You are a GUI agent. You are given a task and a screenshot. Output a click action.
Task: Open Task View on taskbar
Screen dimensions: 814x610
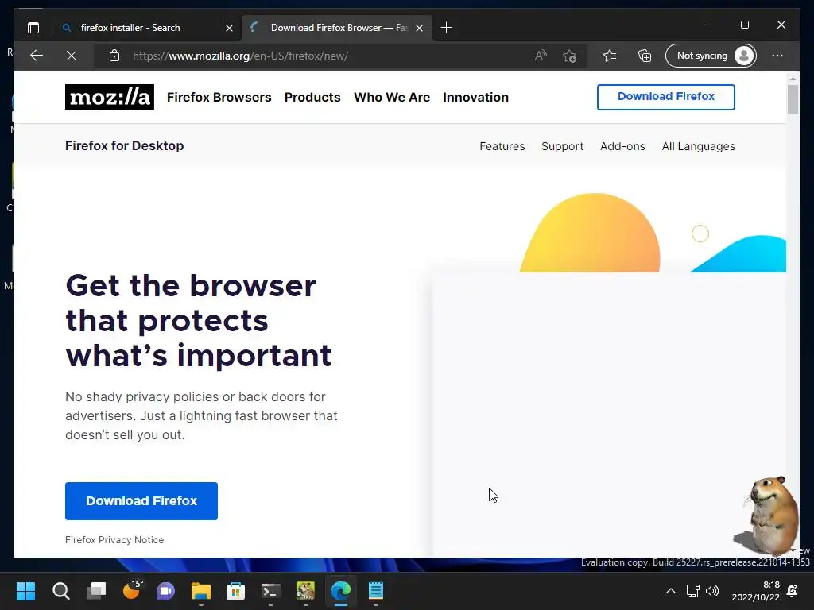click(96, 591)
